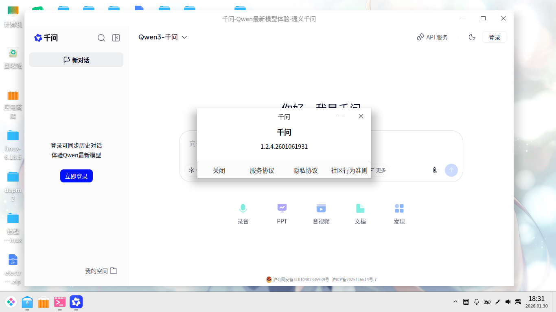556x312 pixels.
Task: Expand the 更多 options in the input bar
Action: (x=381, y=170)
